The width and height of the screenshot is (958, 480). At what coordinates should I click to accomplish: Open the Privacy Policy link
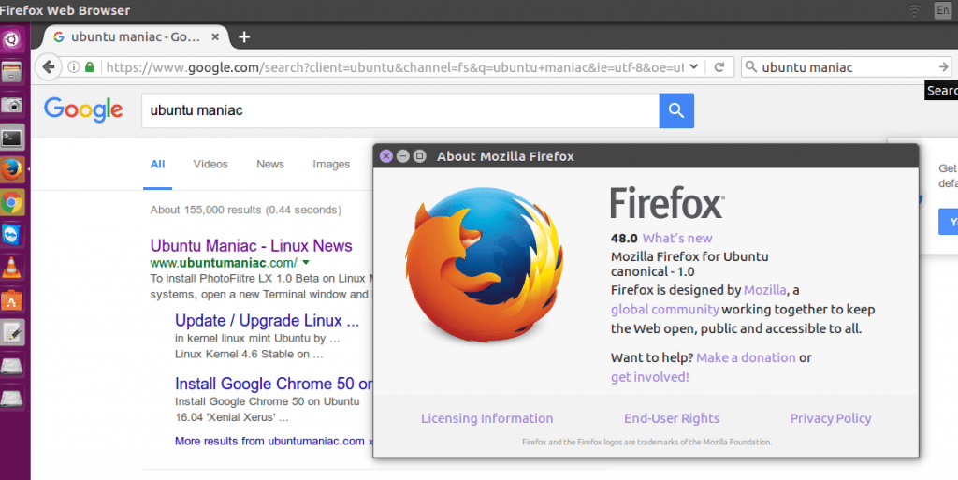pyautogui.click(x=831, y=418)
